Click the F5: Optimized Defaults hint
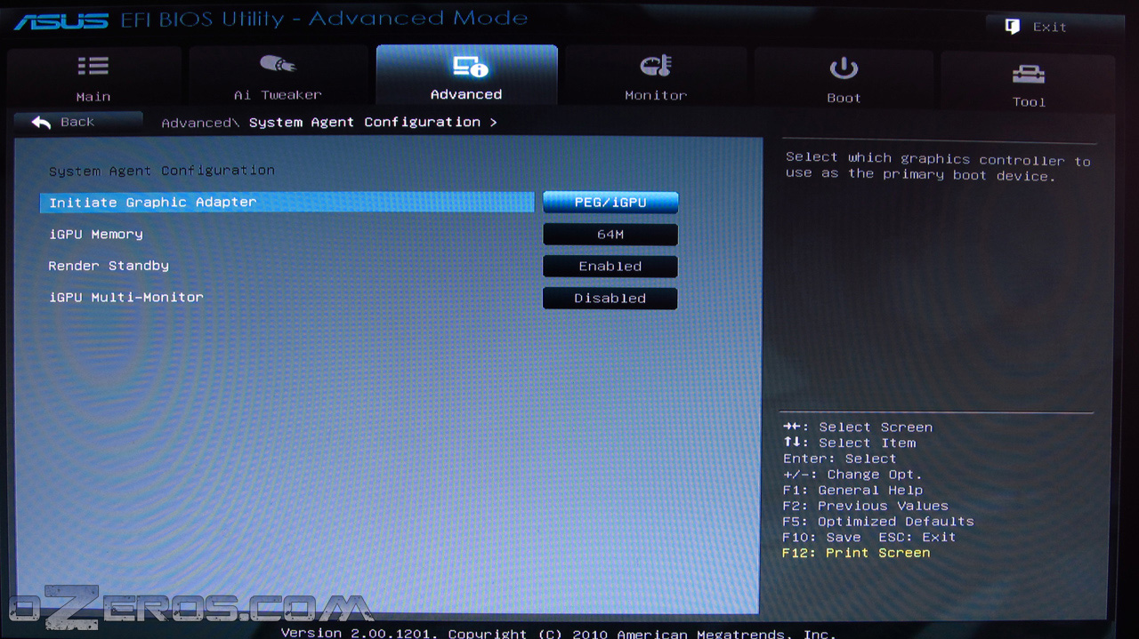Viewport: 1139px width, 639px height. (878, 522)
